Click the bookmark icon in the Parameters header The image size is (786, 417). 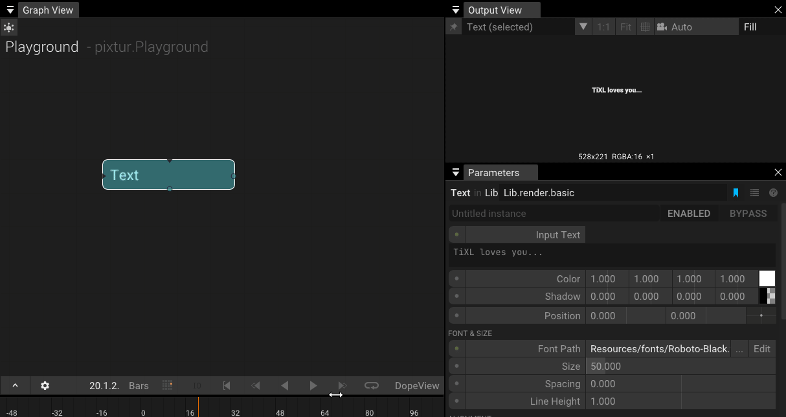click(735, 192)
